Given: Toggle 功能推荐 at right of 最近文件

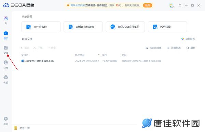Looking at the screenshot, I should (x=188, y=39).
